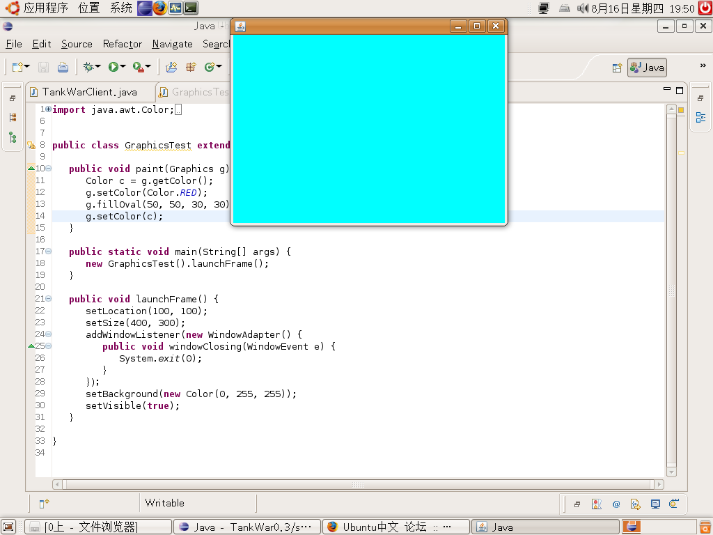Collapse the paint method at line 10
The width and height of the screenshot is (713, 535).
point(48,169)
